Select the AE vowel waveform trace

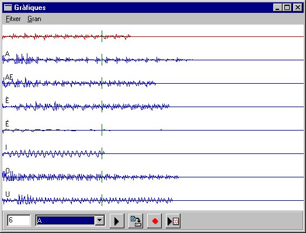point(79,83)
